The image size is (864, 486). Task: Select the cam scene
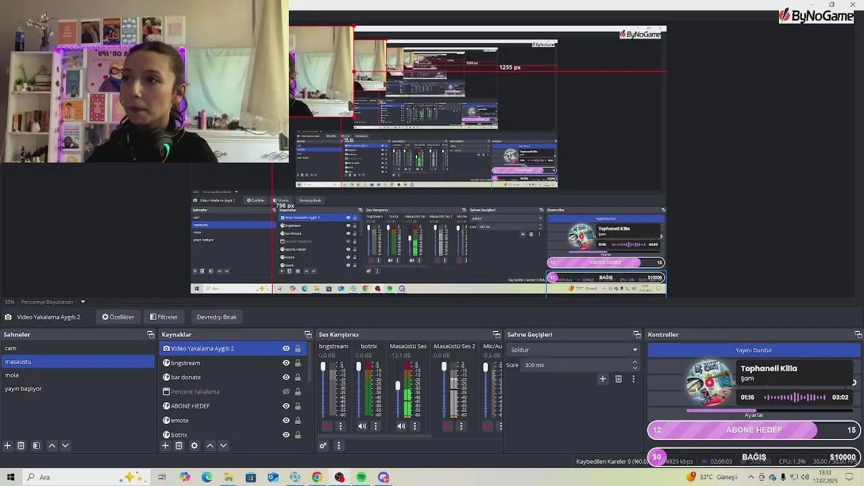point(78,348)
